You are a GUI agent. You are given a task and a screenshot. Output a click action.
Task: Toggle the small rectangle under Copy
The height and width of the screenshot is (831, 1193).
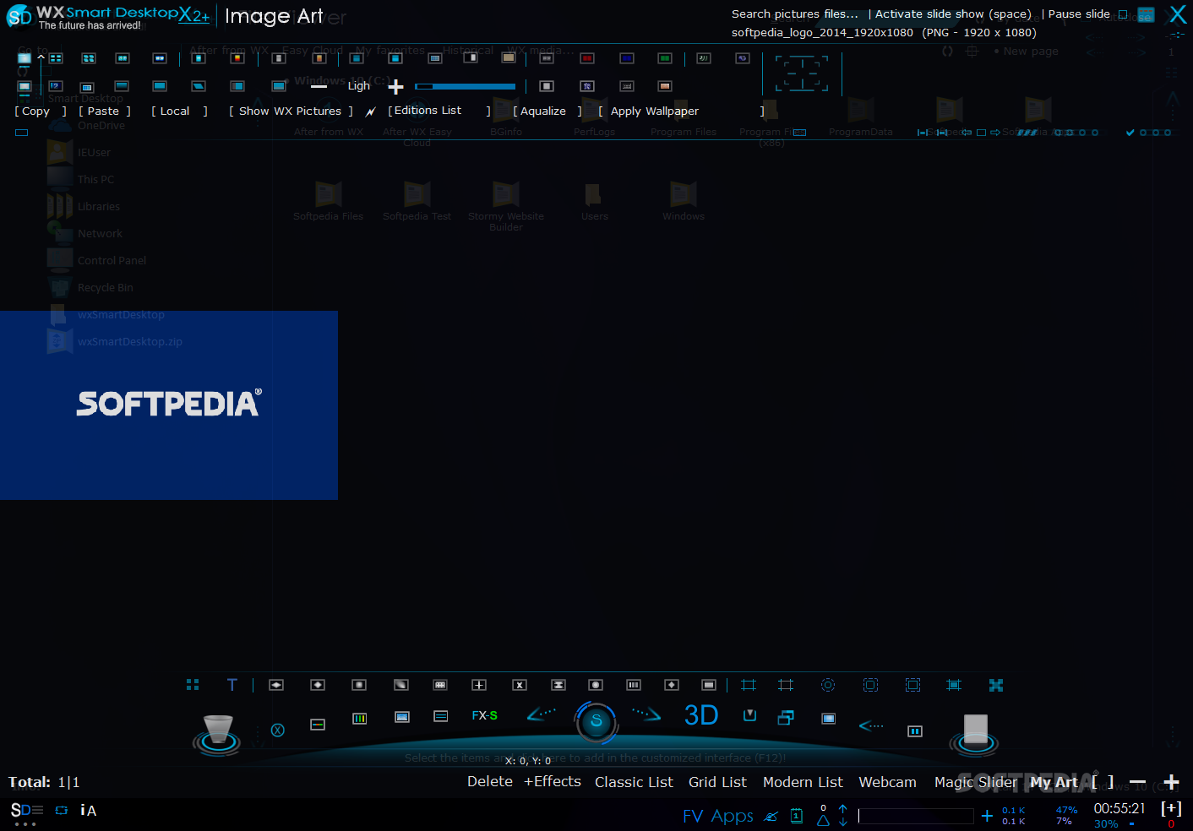tap(22, 133)
